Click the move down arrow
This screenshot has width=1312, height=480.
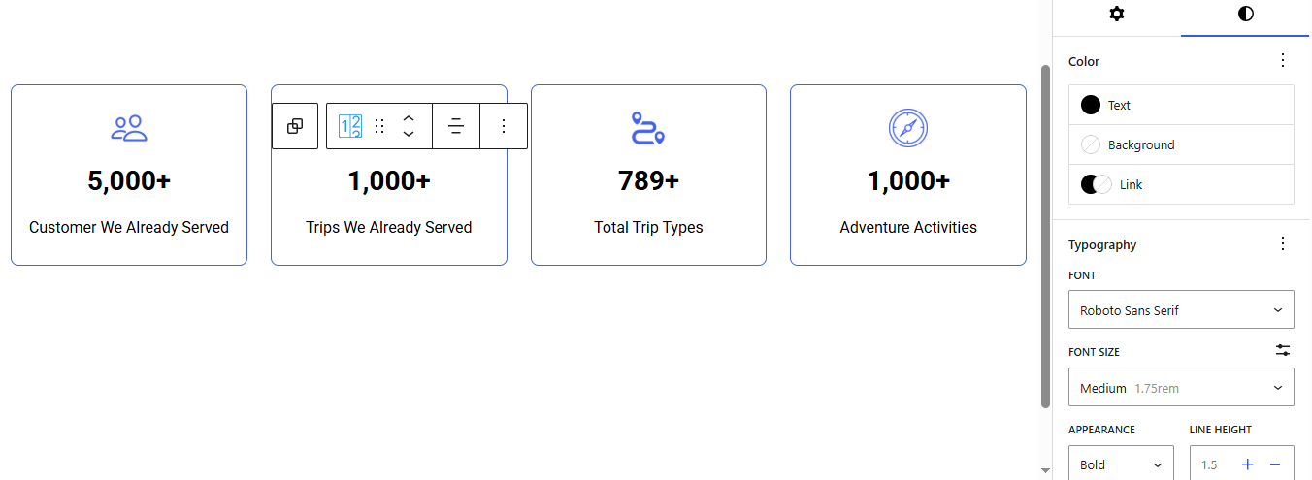pyautogui.click(x=409, y=134)
